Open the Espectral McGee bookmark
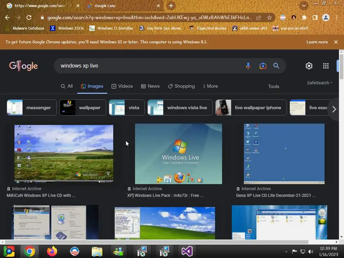Image resolution: width=344 pixels, height=258 pixels. click(208, 28)
